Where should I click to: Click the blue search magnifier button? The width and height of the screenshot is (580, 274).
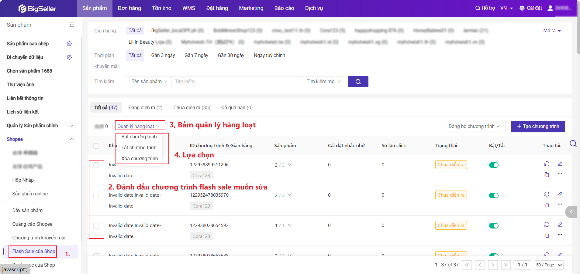358,82
